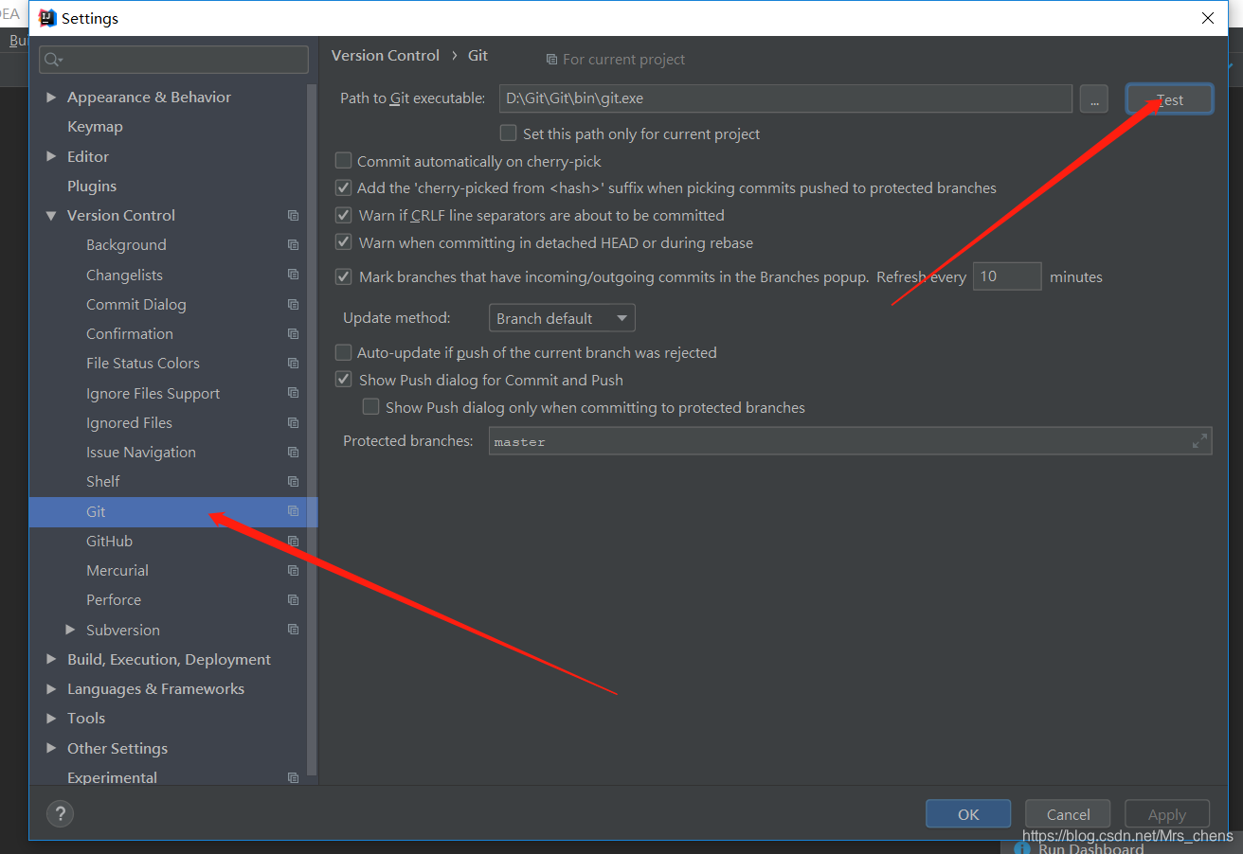This screenshot has height=854, width=1243.
Task: Expand Build, Execution, Deployment section
Action: pyautogui.click(x=51, y=659)
